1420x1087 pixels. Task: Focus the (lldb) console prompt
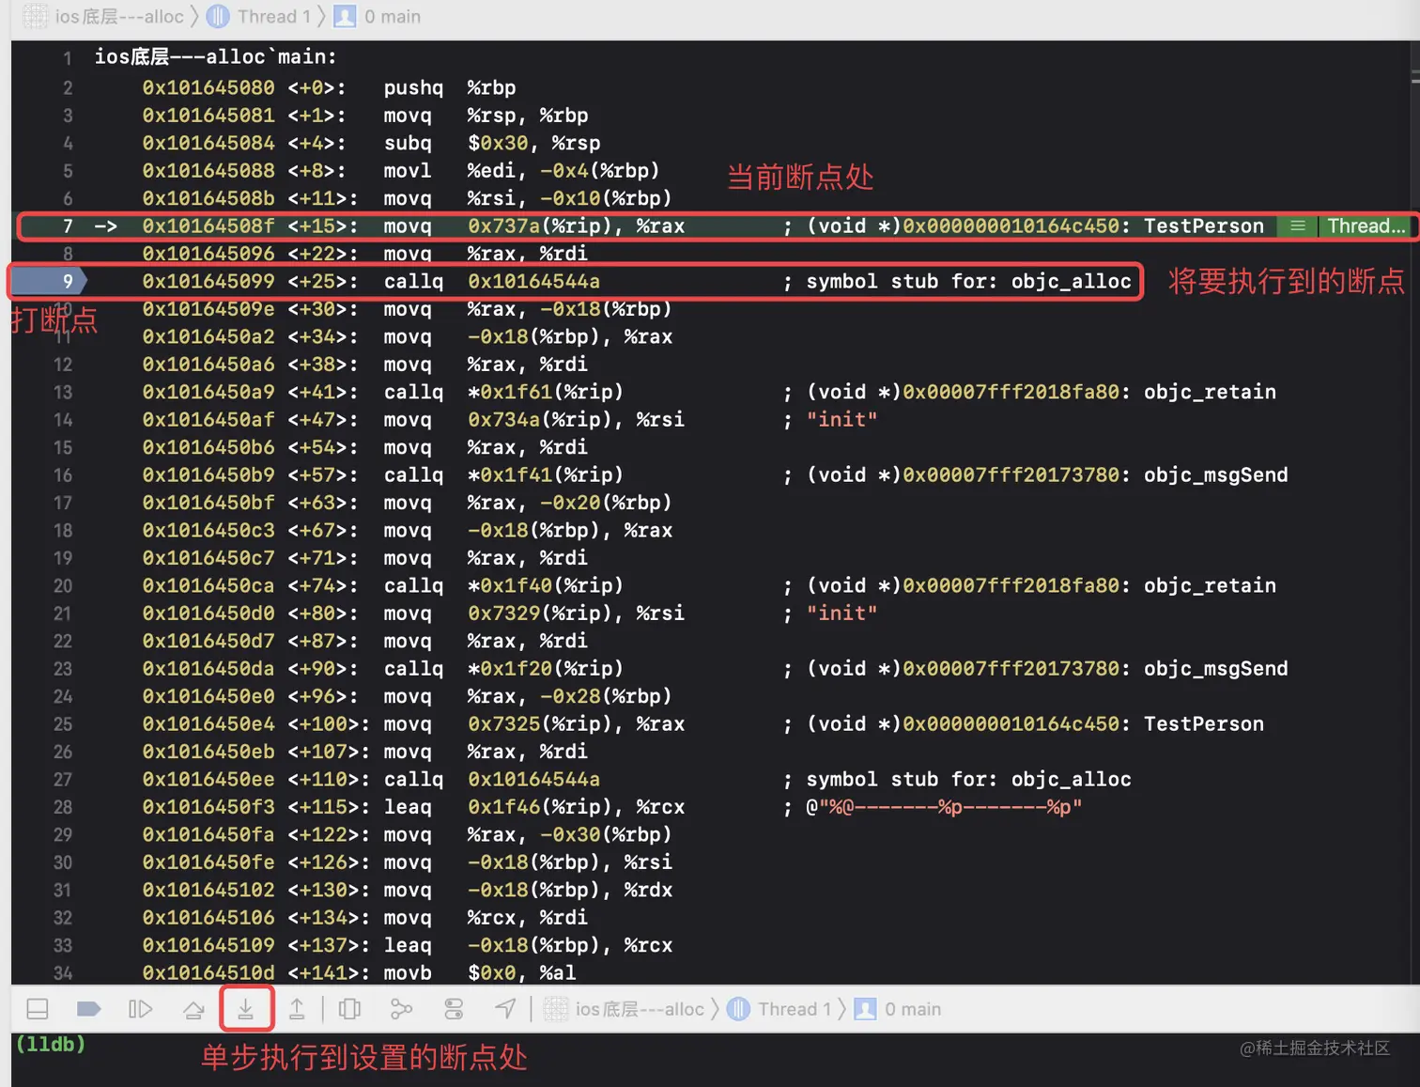tap(51, 1044)
